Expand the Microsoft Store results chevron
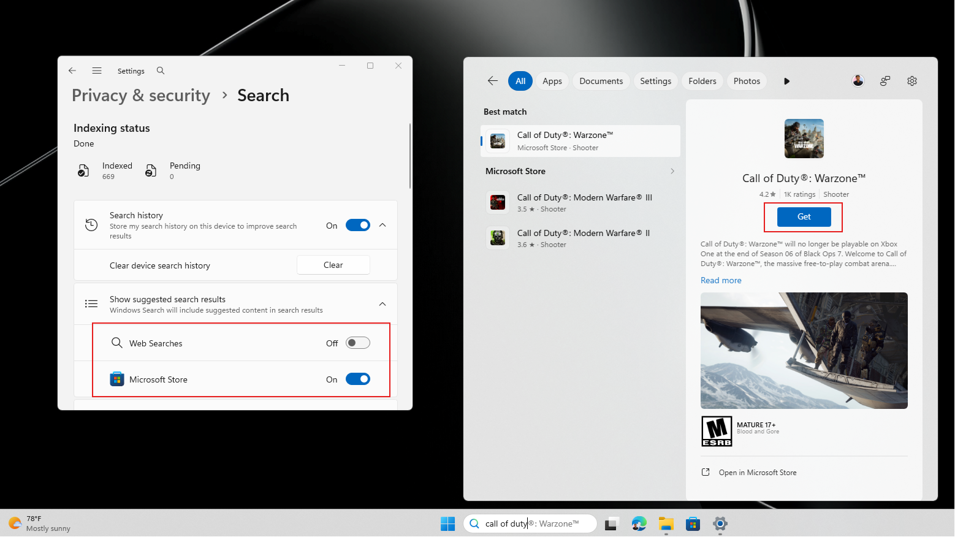Viewport: 955px width, 537px height. [672, 171]
